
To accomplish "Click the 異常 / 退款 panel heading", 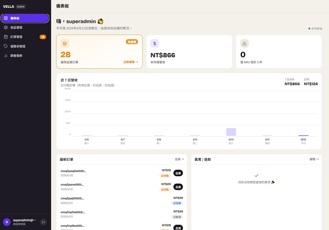I will coord(203,159).
